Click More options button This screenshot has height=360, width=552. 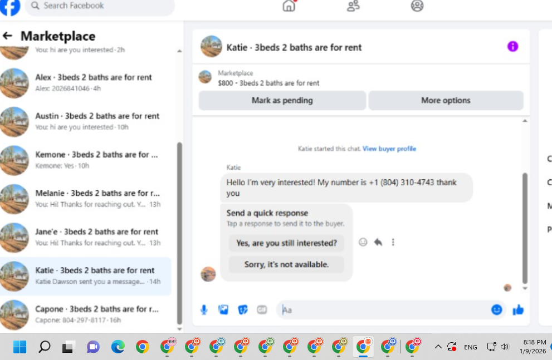[446, 101]
